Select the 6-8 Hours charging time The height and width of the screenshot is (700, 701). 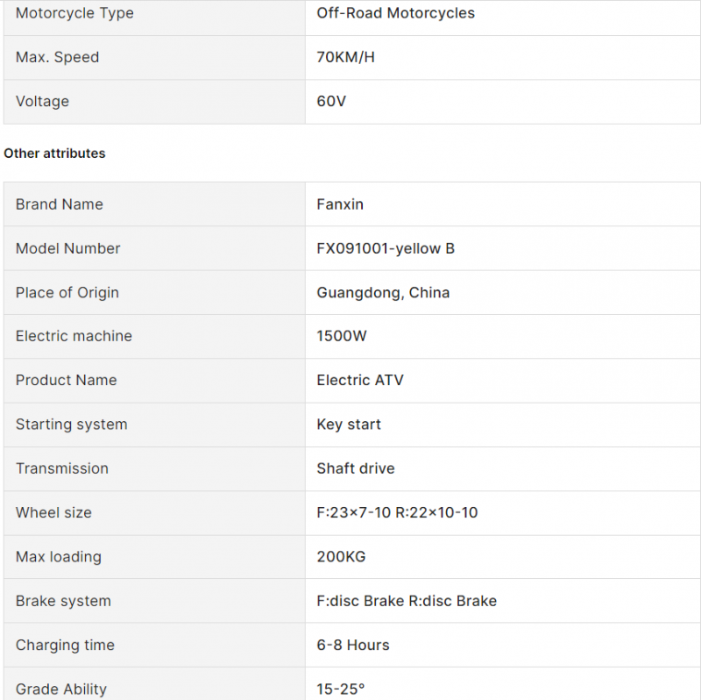[353, 645]
